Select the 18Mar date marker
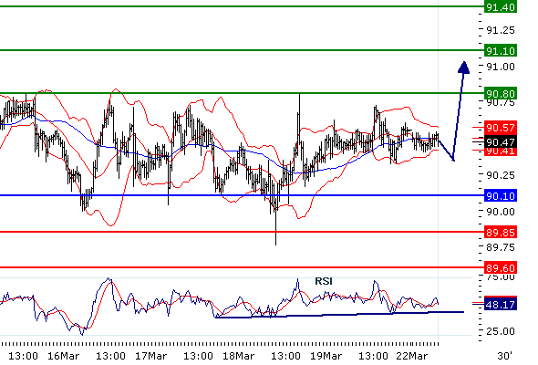This screenshot has height=365, width=538. pyautogui.click(x=238, y=356)
